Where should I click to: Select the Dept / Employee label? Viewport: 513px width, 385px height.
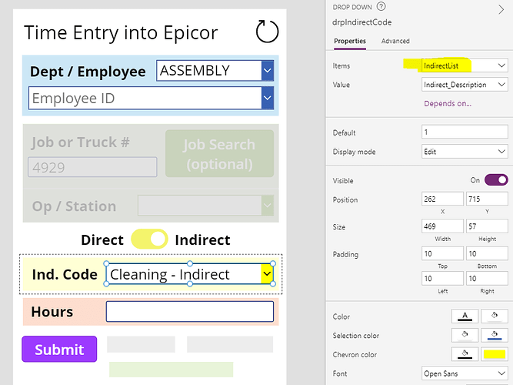click(88, 72)
